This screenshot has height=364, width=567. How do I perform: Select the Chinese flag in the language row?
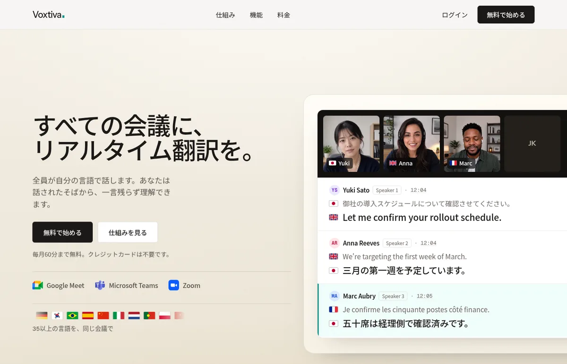click(103, 315)
